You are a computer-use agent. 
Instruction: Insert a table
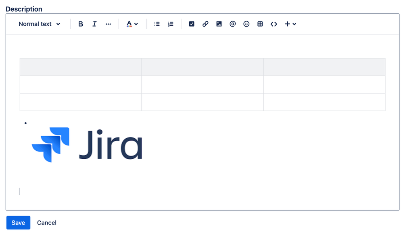(x=260, y=24)
